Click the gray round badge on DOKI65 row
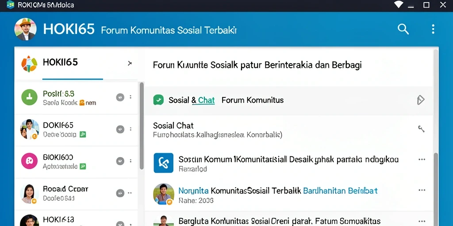This screenshot has height=226, width=453. click(x=120, y=129)
